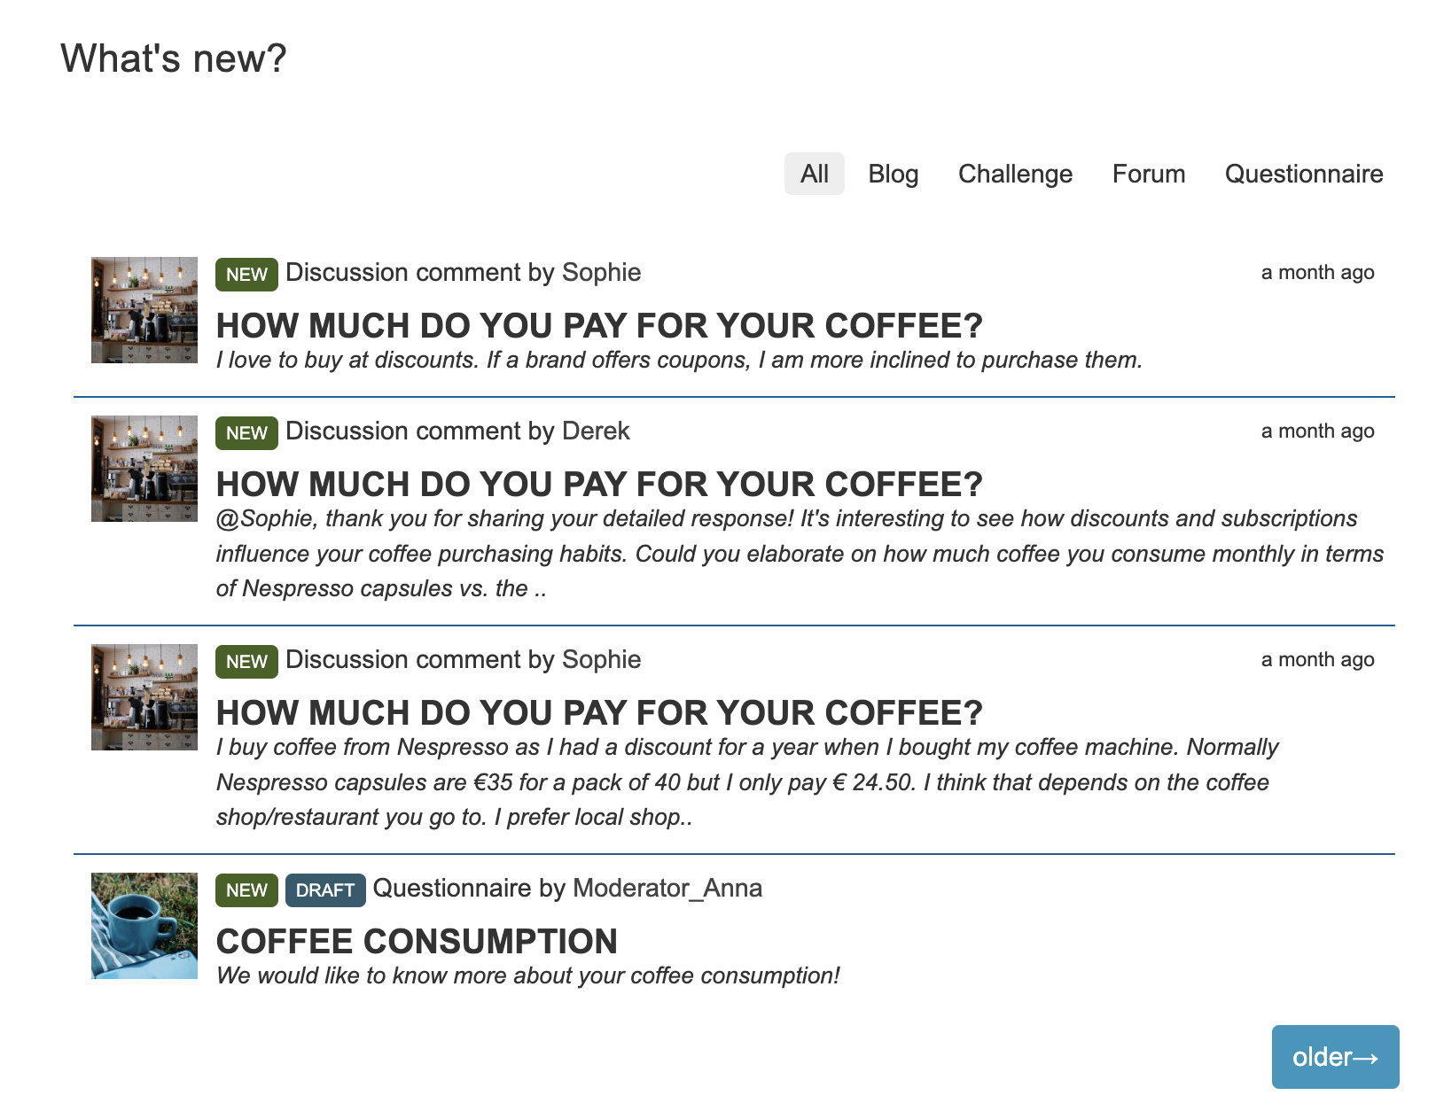Open the discussion title above Sophie's coupons comment
The height and width of the screenshot is (1111, 1436).
[x=599, y=325]
